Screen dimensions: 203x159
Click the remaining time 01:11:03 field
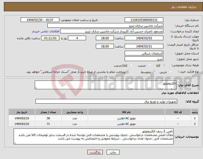click(50, 38)
